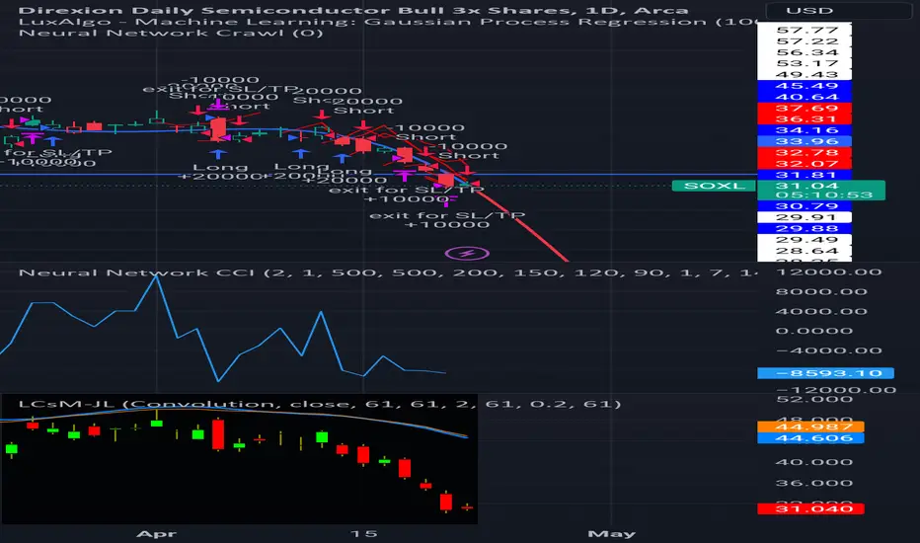The width and height of the screenshot is (920, 543).
Task: Click the 8000.00 CCI axis value
Action: coord(821,292)
